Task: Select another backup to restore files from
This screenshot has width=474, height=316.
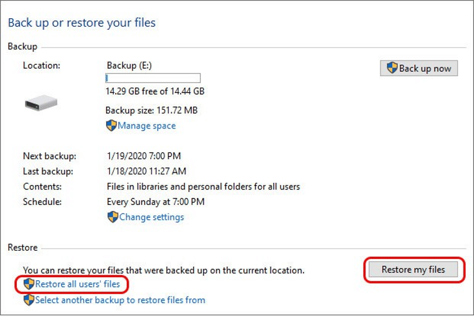Action: 120,300
